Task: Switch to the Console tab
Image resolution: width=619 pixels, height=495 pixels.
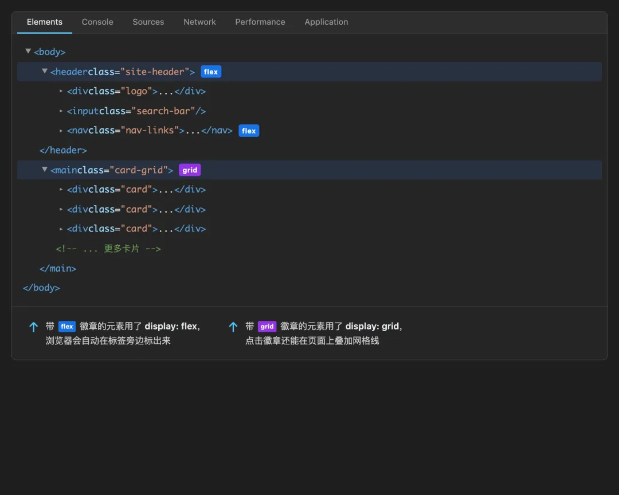Action: pyautogui.click(x=97, y=22)
